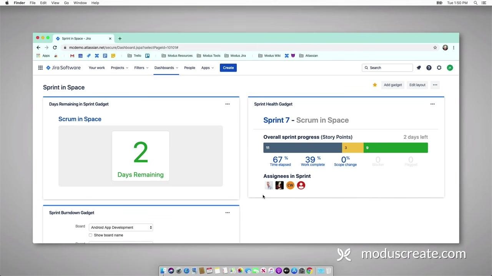Open Spotlight search in menu bar
Viewport: 492px width, 276px height.
pos(475,3)
